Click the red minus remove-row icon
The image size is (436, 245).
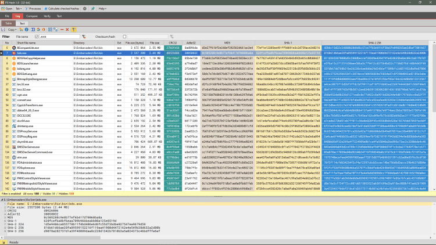[62, 30]
